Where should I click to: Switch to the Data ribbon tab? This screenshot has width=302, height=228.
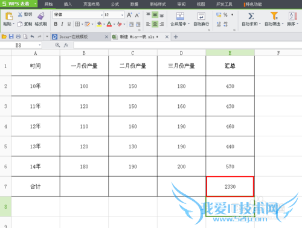tap(134, 4)
